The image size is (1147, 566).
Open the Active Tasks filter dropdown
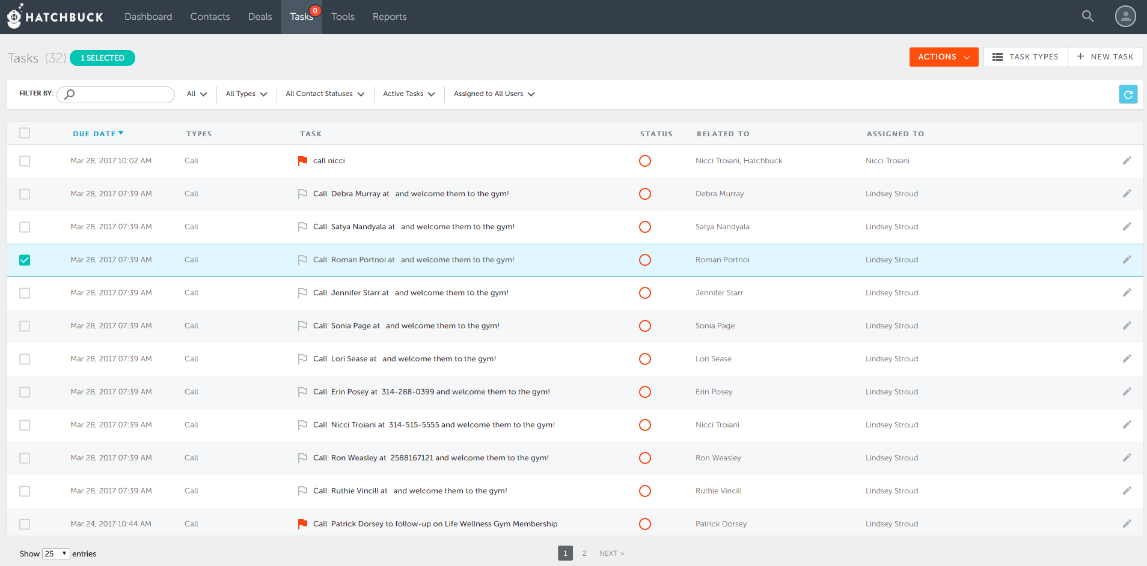(408, 94)
